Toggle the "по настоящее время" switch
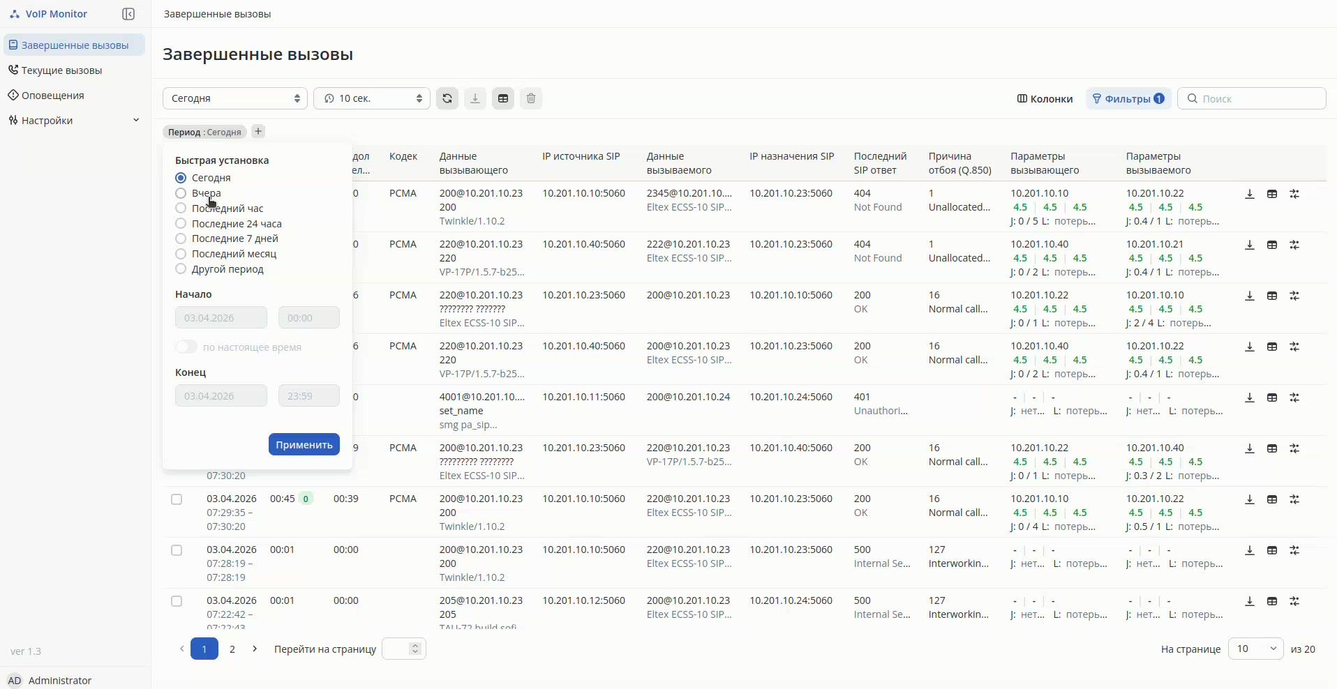 point(186,347)
